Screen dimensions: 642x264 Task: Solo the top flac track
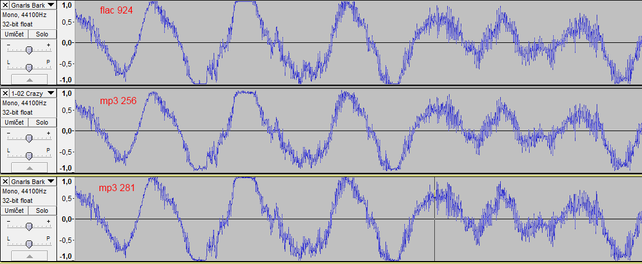click(42, 34)
